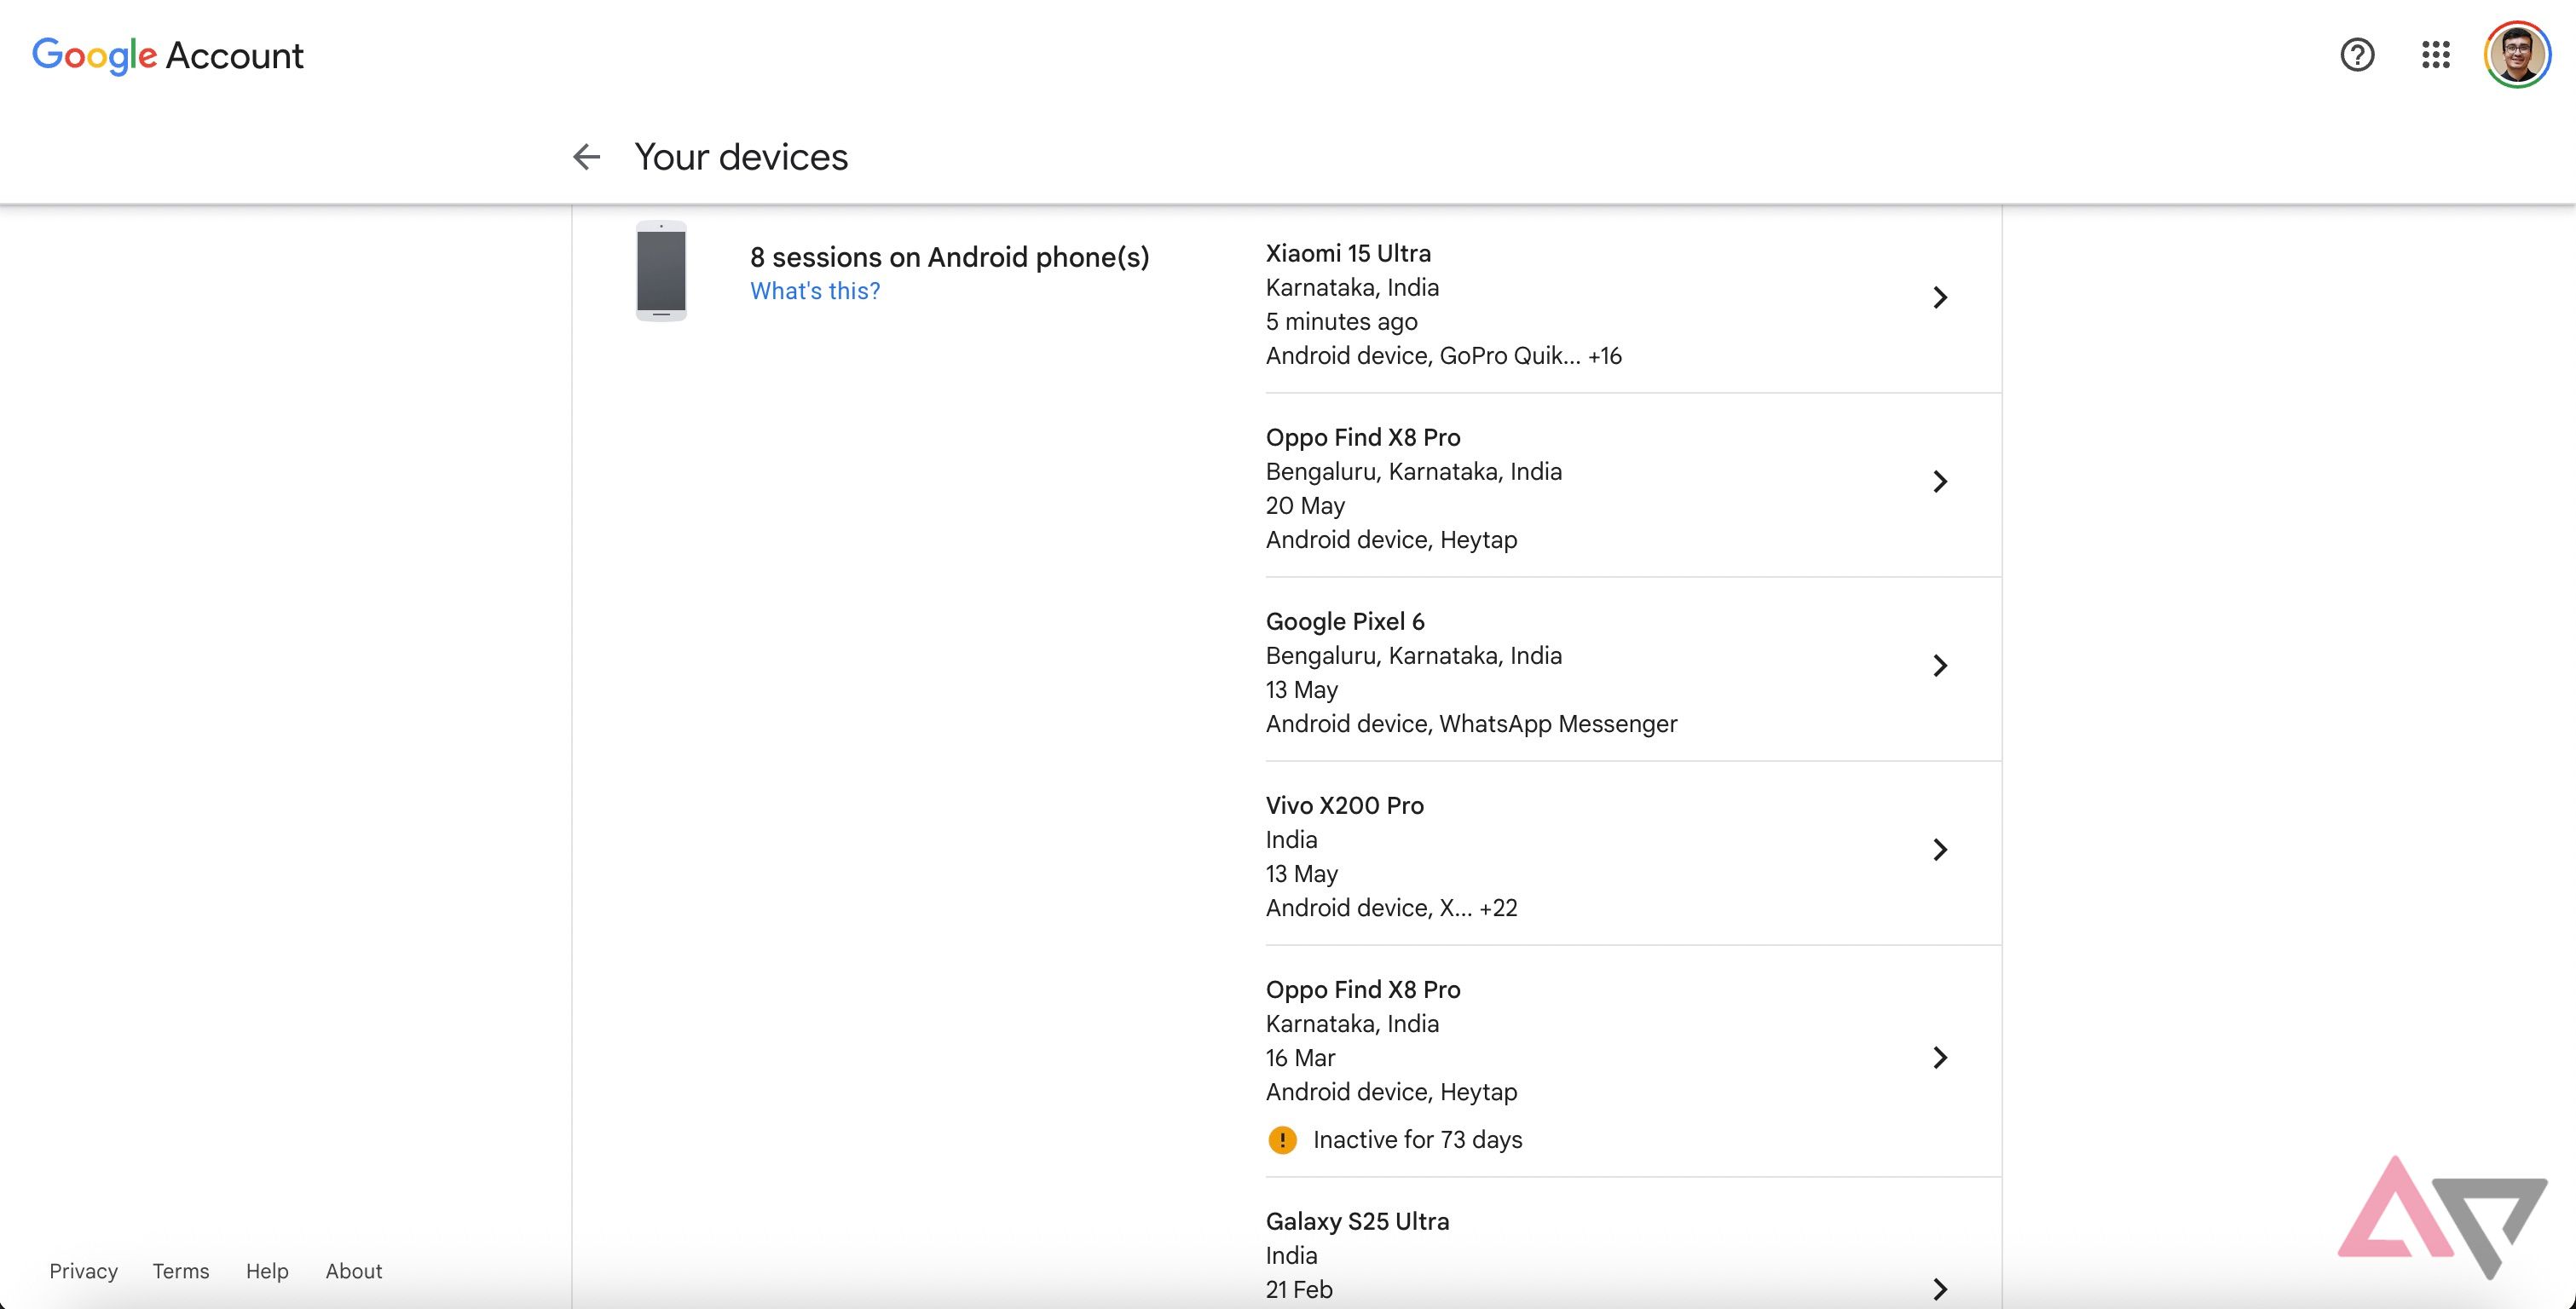Click the 8 sessions on Android phones heading
2576x1309 pixels.
(950, 257)
